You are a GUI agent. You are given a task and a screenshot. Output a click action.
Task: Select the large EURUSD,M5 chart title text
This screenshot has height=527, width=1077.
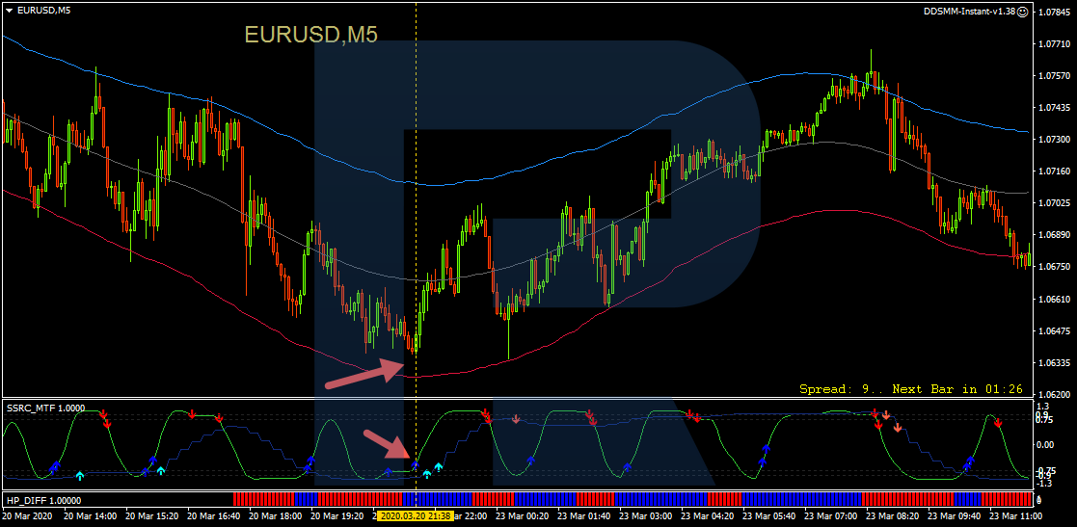[x=310, y=35]
